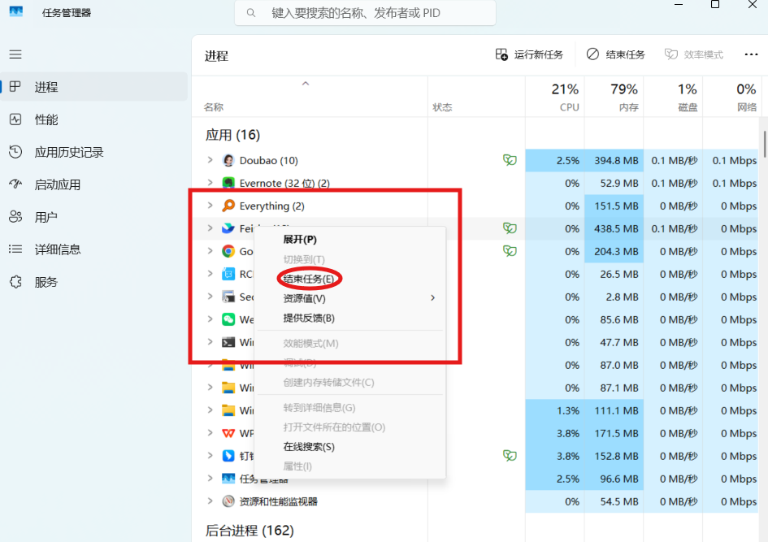The height and width of the screenshot is (542, 768).
Task: Select 展开(P) in context menu
Action: coord(300,239)
